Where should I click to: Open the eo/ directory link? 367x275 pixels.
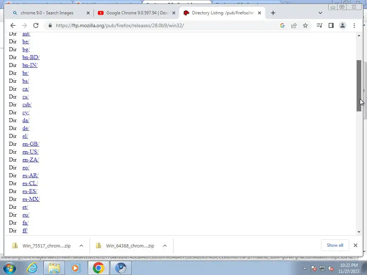point(26,168)
